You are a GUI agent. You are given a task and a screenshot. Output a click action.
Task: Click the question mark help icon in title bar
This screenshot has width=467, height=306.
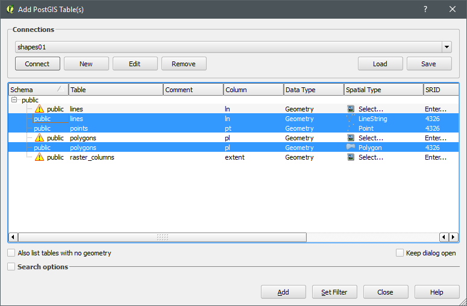[425, 9]
